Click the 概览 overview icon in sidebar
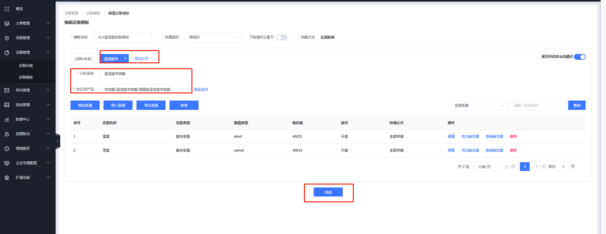The height and width of the screenshot is (234, 606). point(7,9)
